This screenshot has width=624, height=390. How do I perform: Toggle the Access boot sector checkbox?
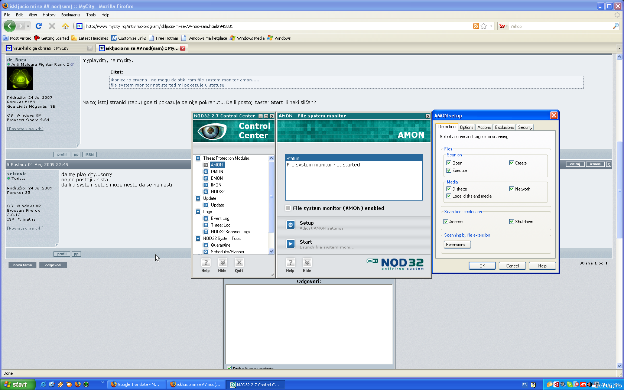446,222
